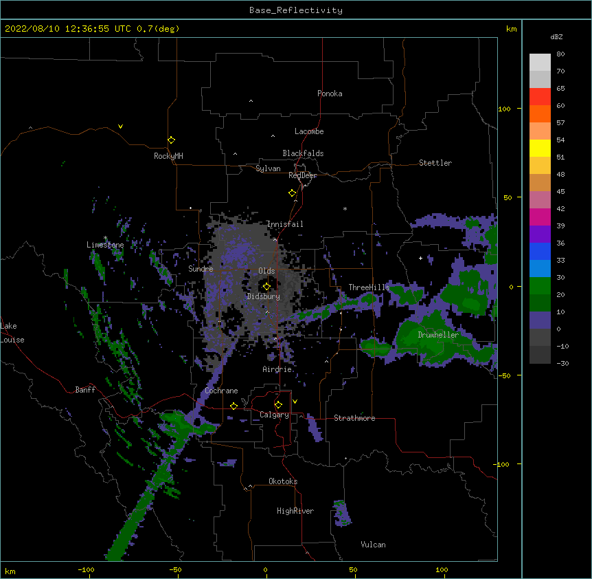Click the yellow marker south of RedDeer
Screen dimensions: 592x579
(292, 193)
